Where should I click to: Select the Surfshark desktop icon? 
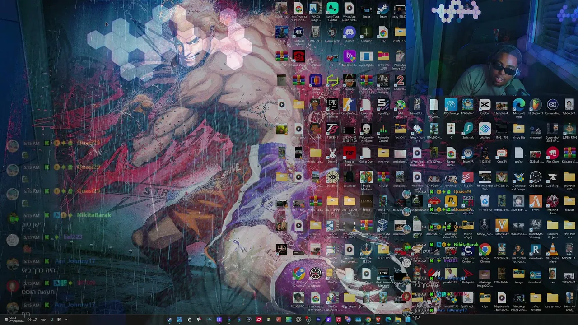pyautogui.click(x=468, y=131)
